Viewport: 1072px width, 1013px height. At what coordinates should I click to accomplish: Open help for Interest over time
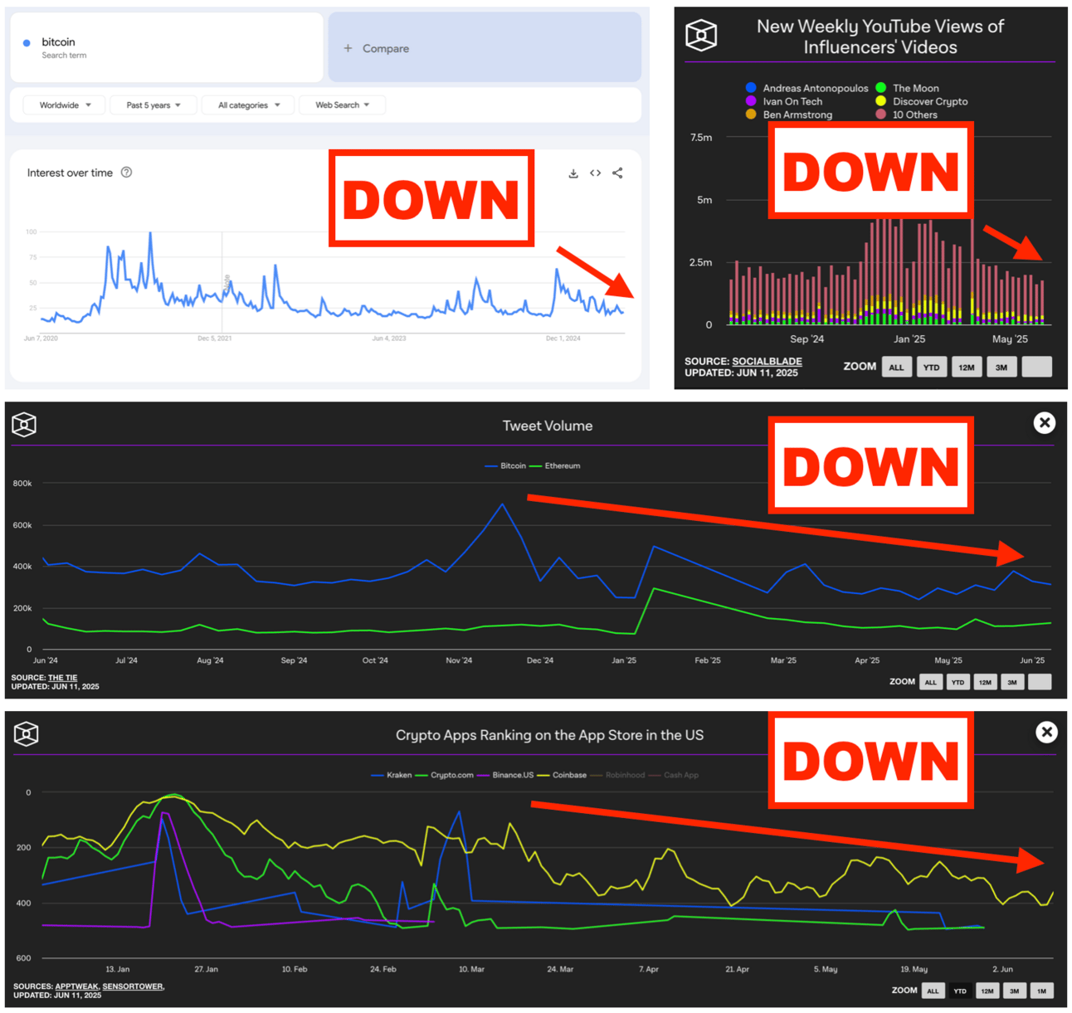[x=127, y=173]
